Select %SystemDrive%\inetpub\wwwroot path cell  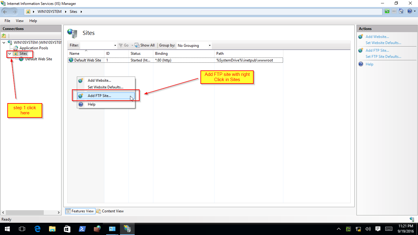(x=244, y=60)
